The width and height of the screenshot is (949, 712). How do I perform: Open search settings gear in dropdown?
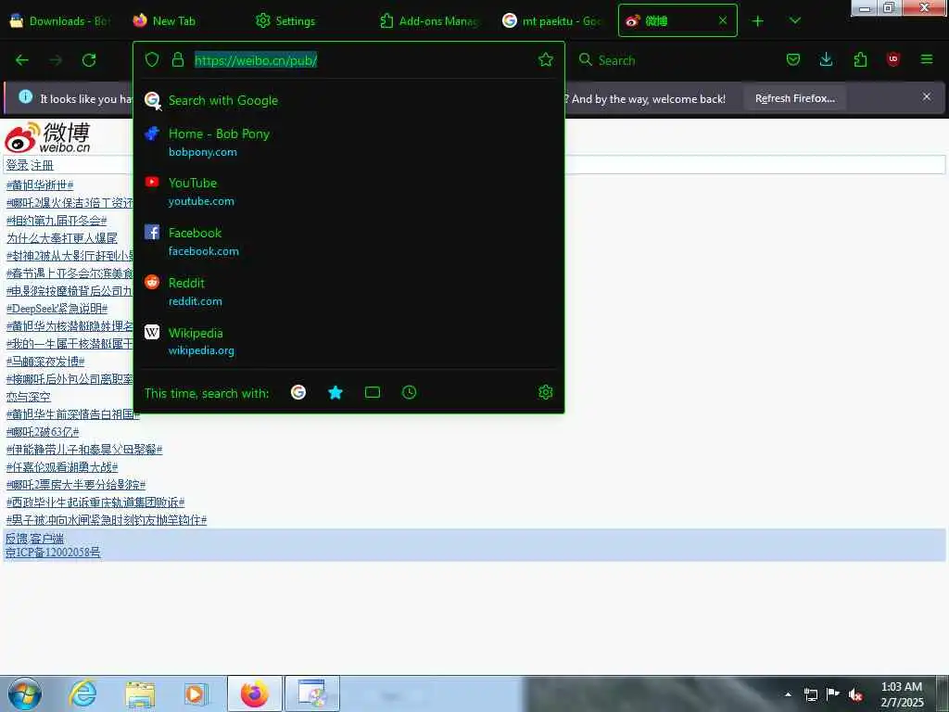pyautogui.click(x=545, y=392)
